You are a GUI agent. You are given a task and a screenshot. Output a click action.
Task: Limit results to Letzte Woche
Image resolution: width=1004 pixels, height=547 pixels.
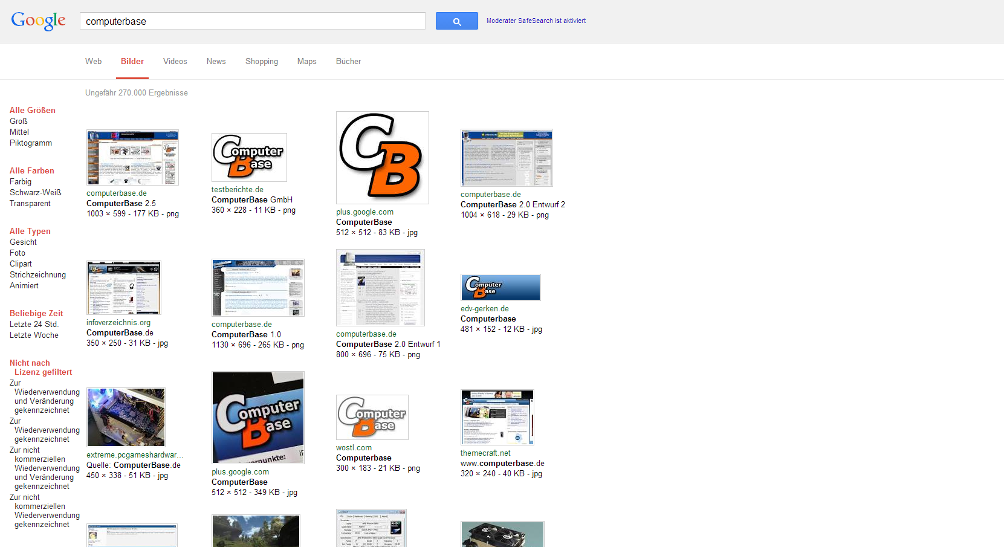34,335
